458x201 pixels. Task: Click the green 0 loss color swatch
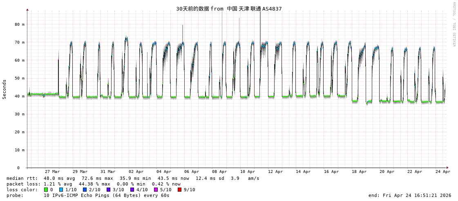[46, 190]
